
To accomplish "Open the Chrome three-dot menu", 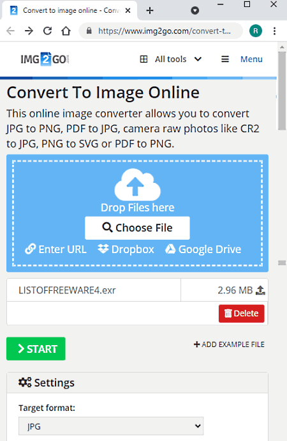I will click(274, 31).
